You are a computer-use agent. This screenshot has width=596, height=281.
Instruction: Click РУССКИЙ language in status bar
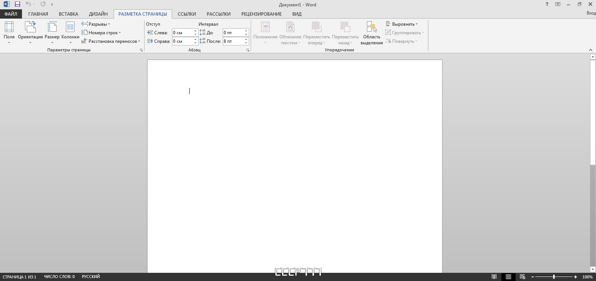91,277
